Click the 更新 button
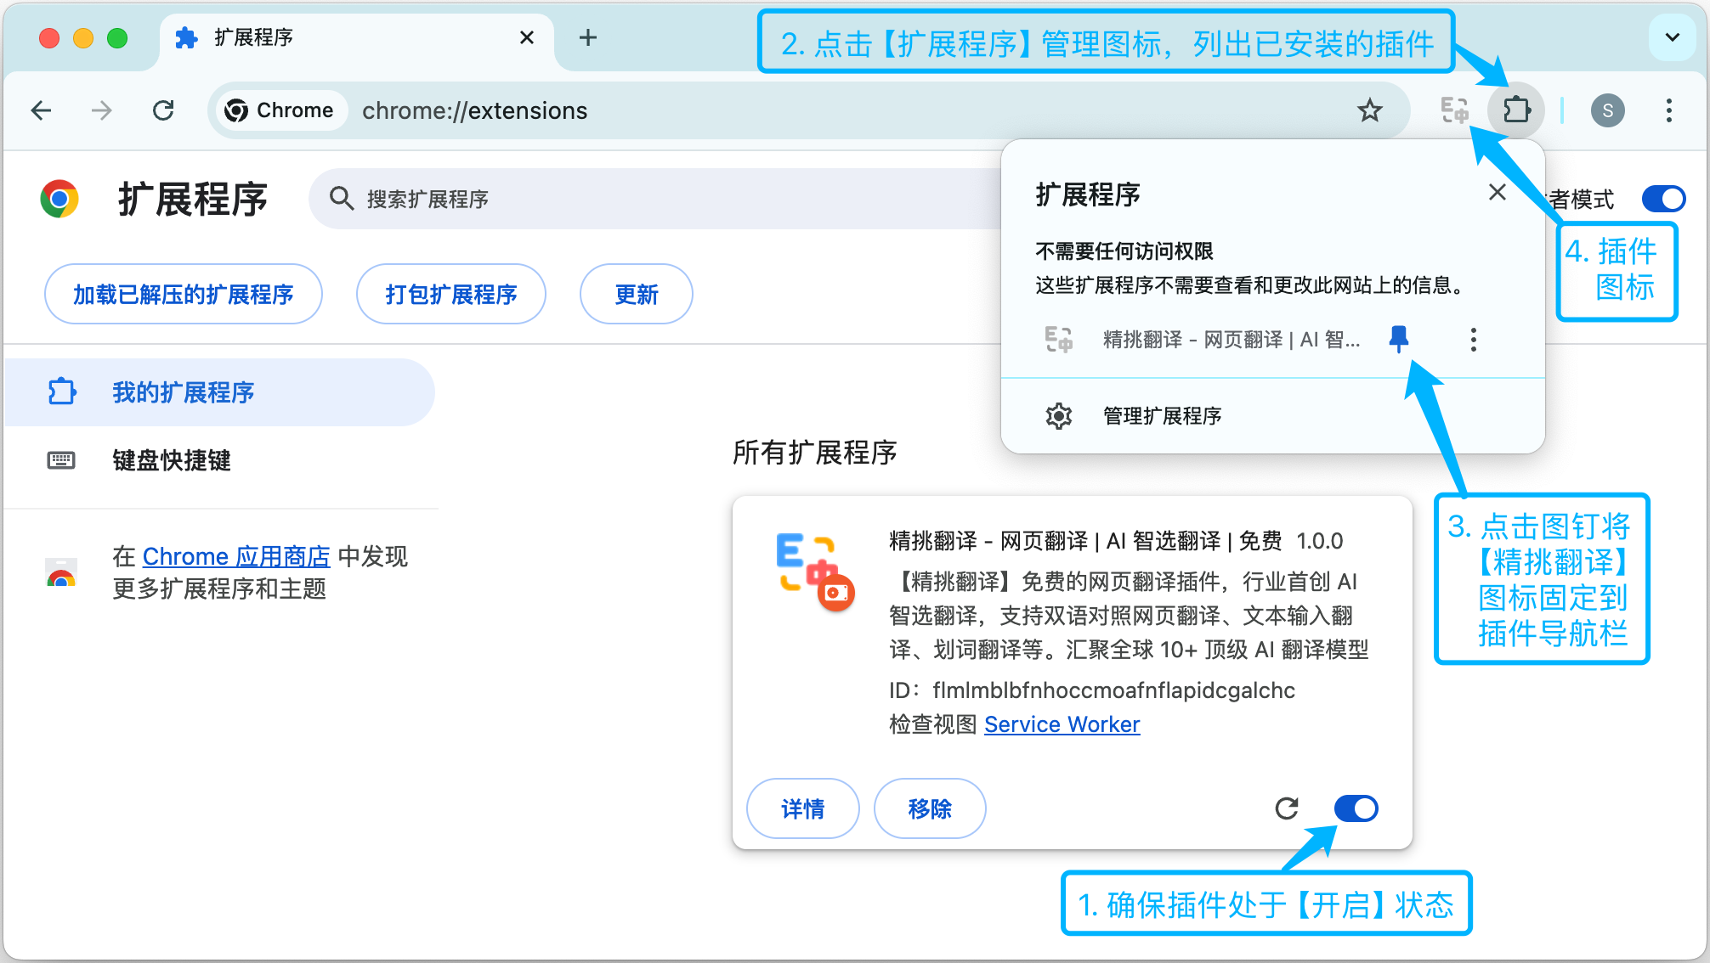Image resolution: width=1710 pixels, height=963 pixels. point(637,294)
